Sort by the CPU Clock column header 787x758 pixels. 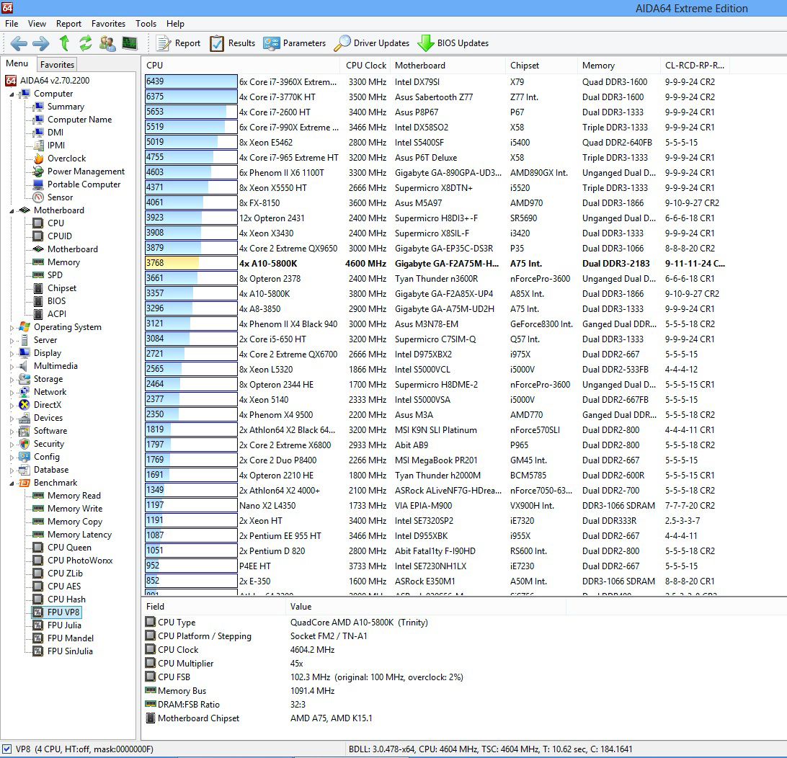tap(366, 66)
